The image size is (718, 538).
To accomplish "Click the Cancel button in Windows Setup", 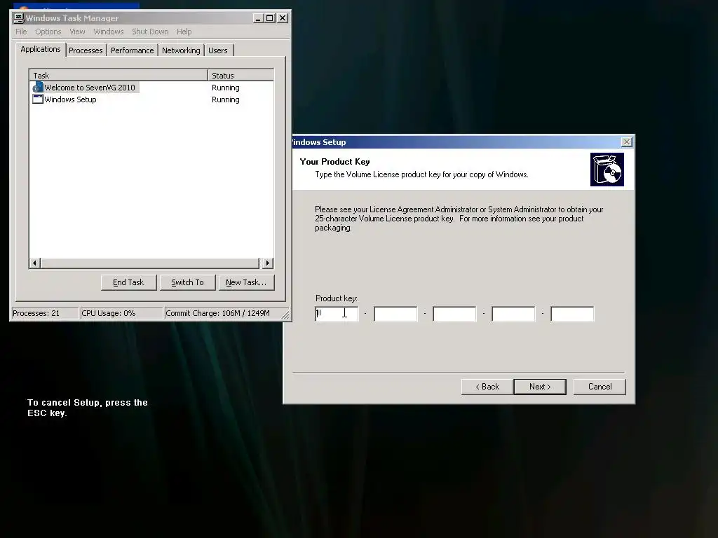I will pos(600,387).
